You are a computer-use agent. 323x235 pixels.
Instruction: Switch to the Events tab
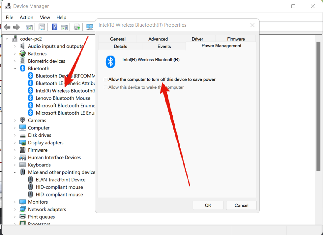(164, 46)
